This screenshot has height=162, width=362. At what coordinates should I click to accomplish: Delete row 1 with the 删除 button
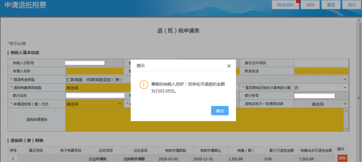pyautogui.click(x=342, y=158)
